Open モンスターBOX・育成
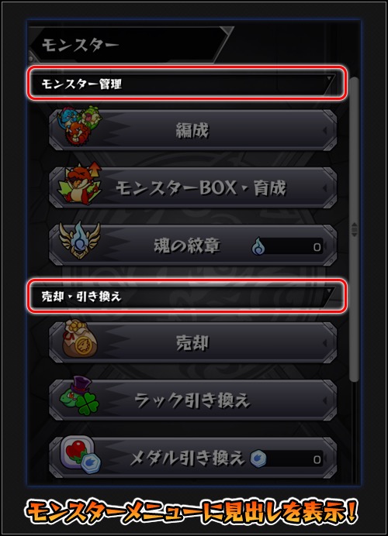This screenshot has width=388, height=536. tap(192, 187)
